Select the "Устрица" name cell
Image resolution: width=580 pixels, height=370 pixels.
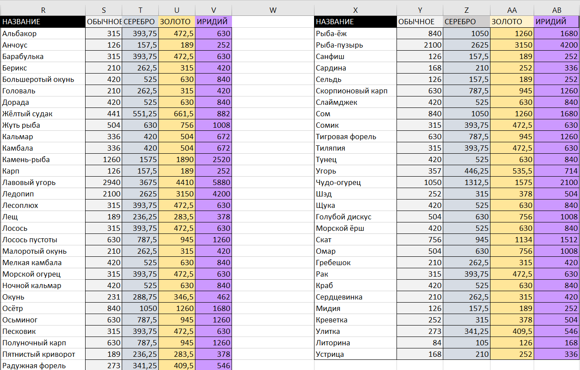coord(355,354)
